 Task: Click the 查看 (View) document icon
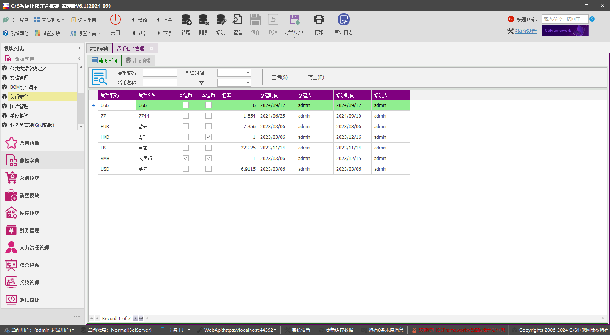coord(238,20)
